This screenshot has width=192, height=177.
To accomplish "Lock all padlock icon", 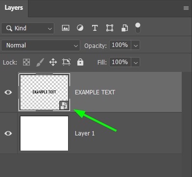I will pyautogui.click(x=80, y=62).
